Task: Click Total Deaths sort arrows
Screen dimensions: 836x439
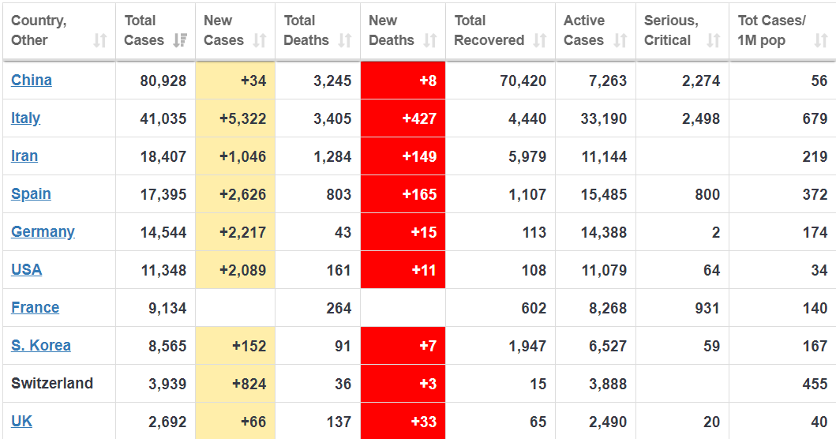Action: [x=344, y=40]
